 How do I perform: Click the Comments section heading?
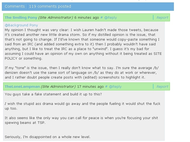point(15,6)
